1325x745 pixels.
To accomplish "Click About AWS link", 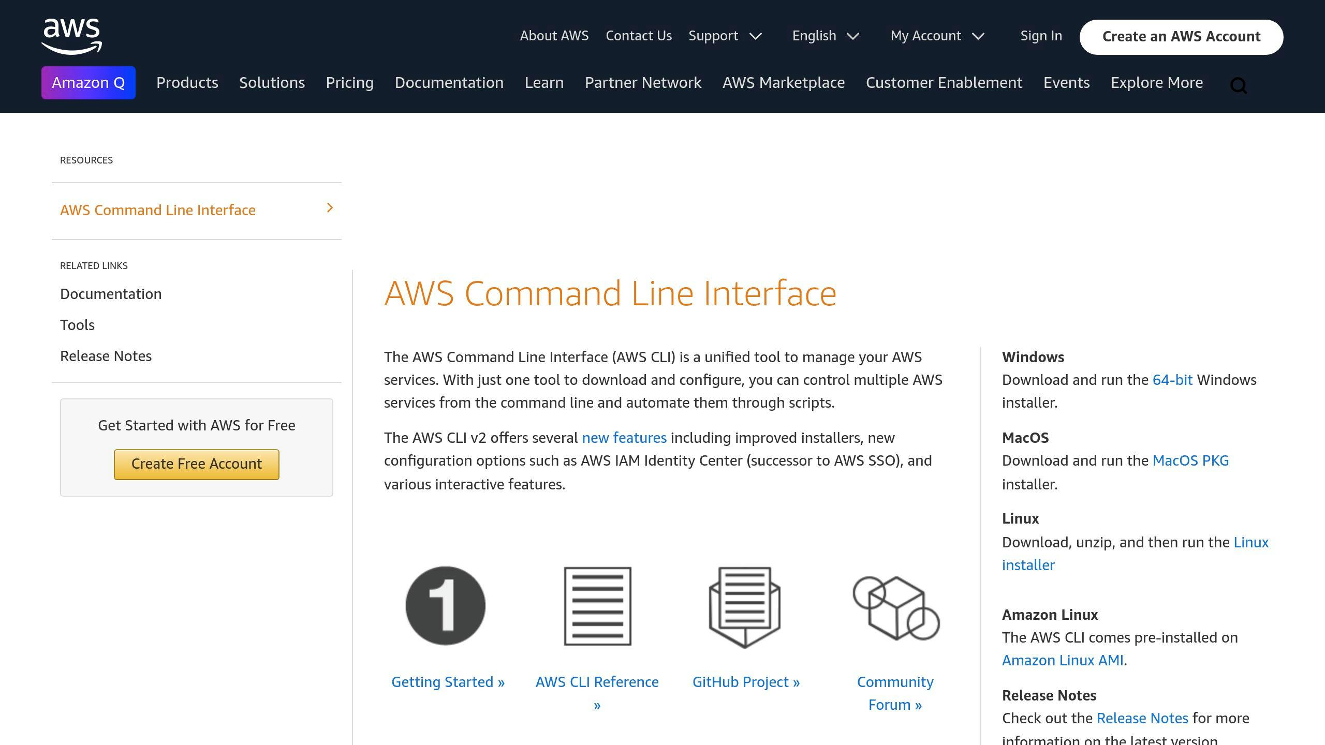I will pos(554,36).
